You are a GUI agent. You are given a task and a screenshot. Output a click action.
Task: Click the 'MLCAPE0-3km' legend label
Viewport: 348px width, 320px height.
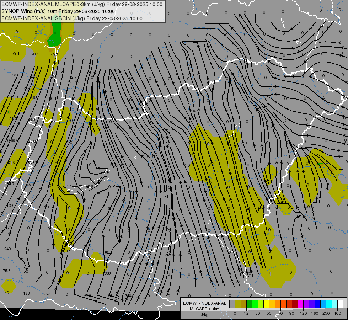click(x=205, y=309)
